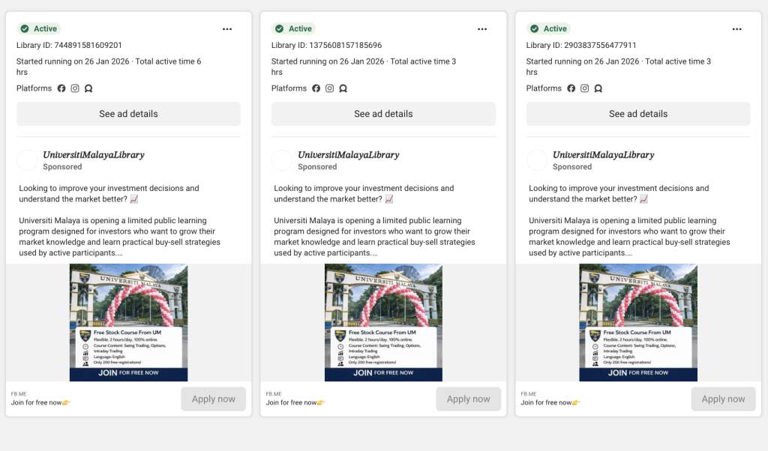Open three-dot options menu on third ad
This screenshot has width=768, height=451.
point(737,29)
